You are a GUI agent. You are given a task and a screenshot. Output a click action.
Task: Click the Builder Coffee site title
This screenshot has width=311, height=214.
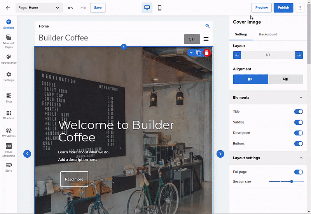coord(63,38)
